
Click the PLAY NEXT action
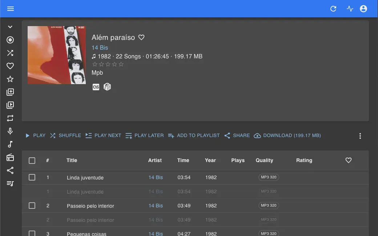103,136
